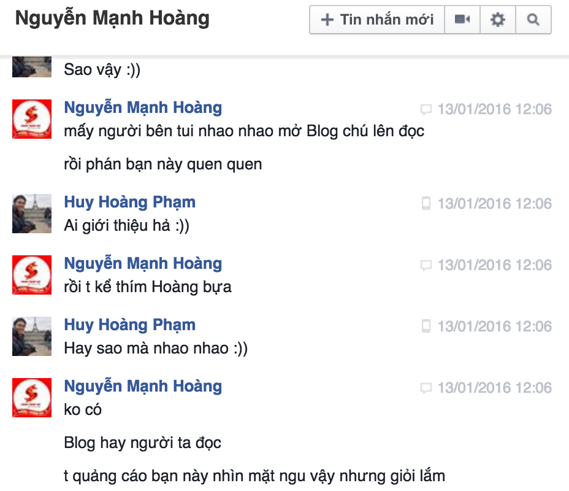Open the Huy Hoàng Phạm name link above "Ai giới thiệu hả"
This screenshot has width=569, height=491.
[x=130, y=202]
